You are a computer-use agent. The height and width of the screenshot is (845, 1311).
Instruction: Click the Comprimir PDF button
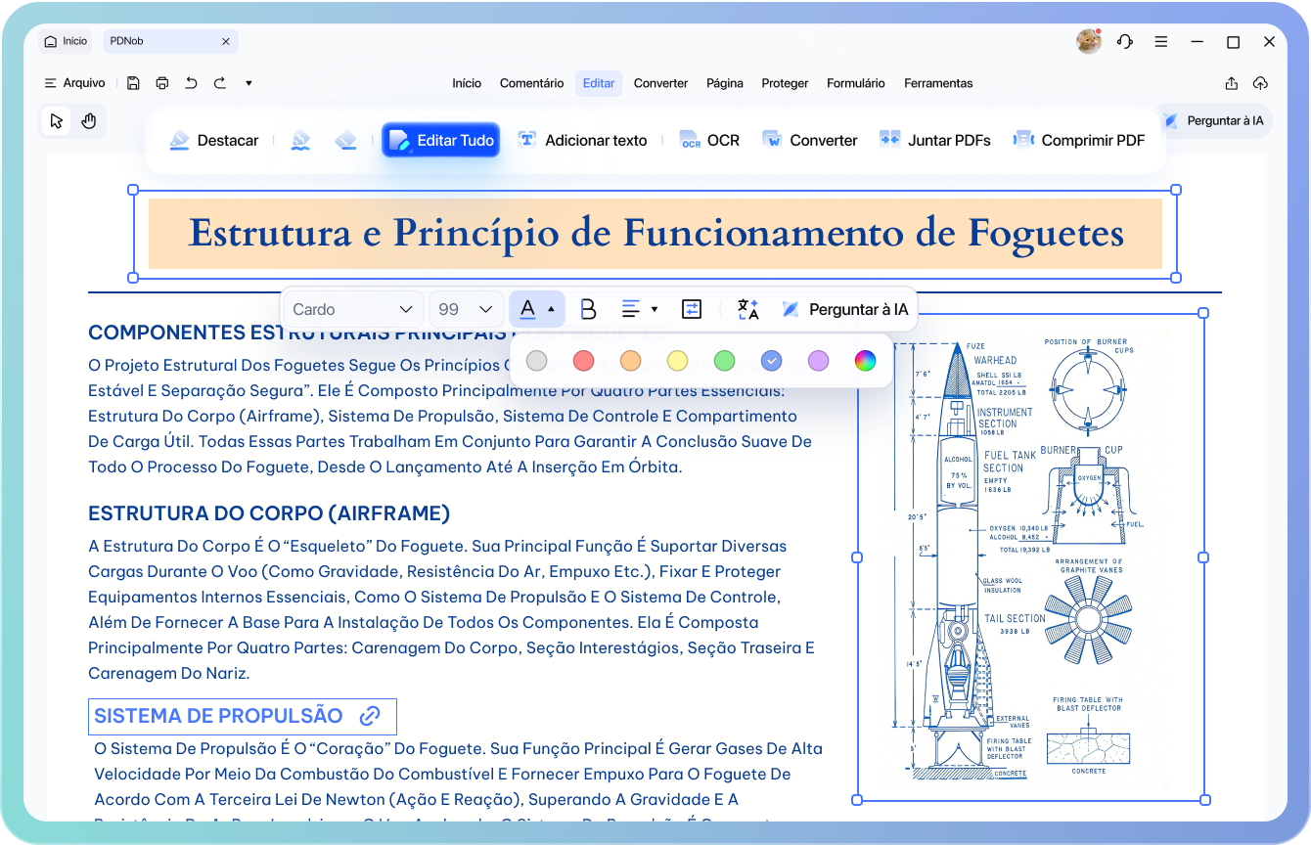(x=1079, y=140)
